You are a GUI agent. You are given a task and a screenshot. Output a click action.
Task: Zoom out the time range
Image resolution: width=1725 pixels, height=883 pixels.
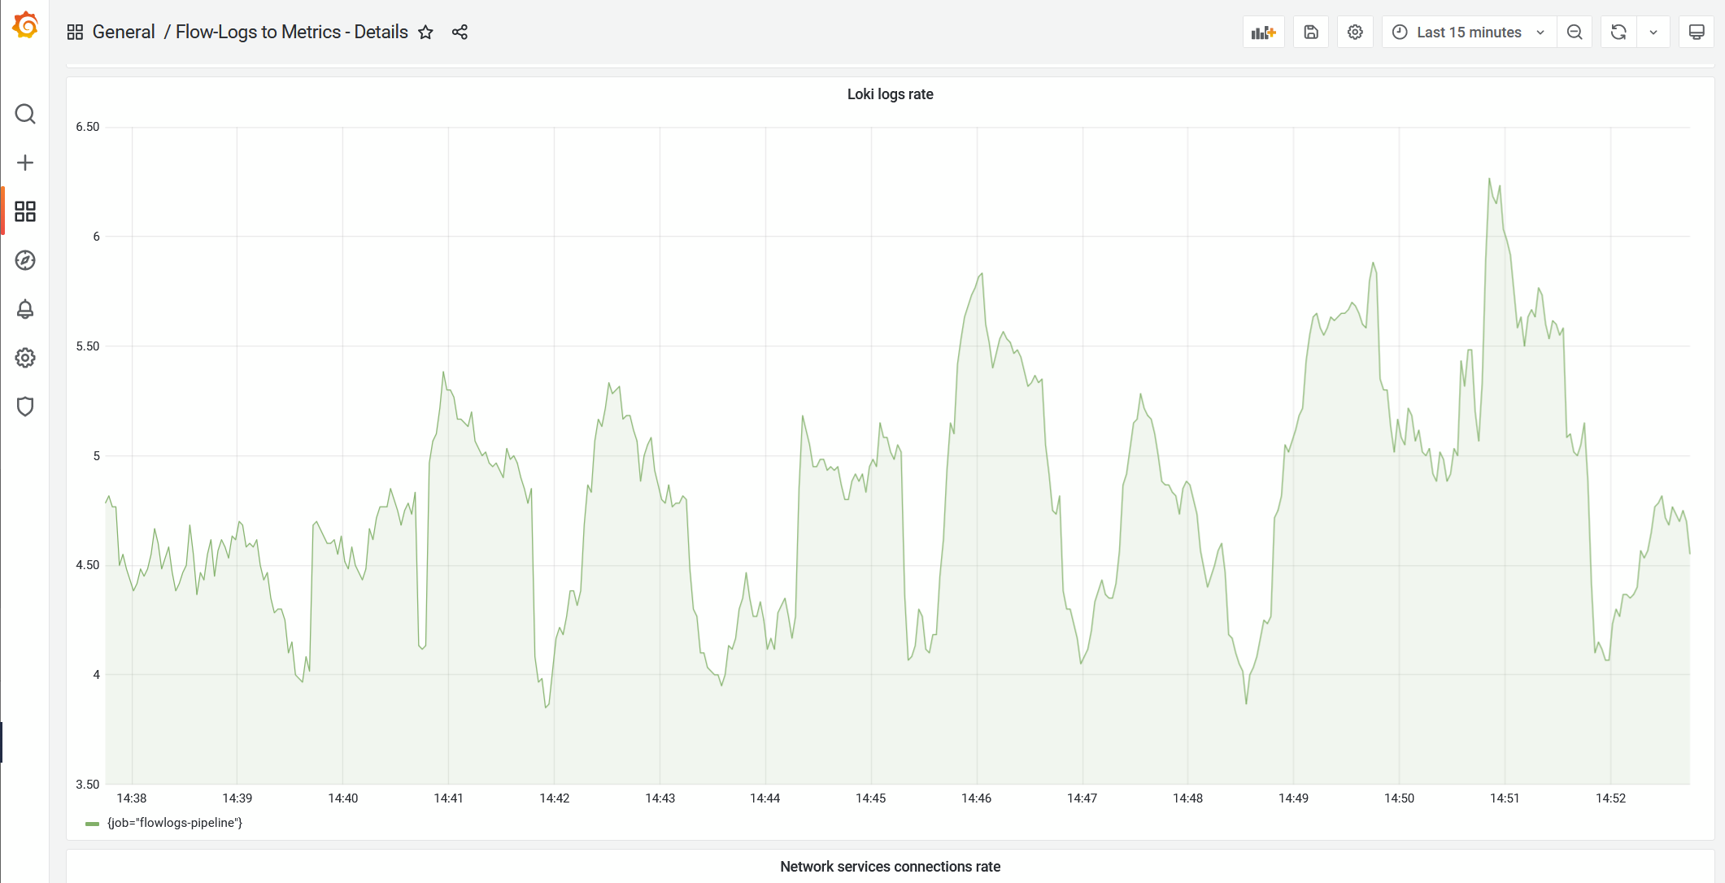1575,33
